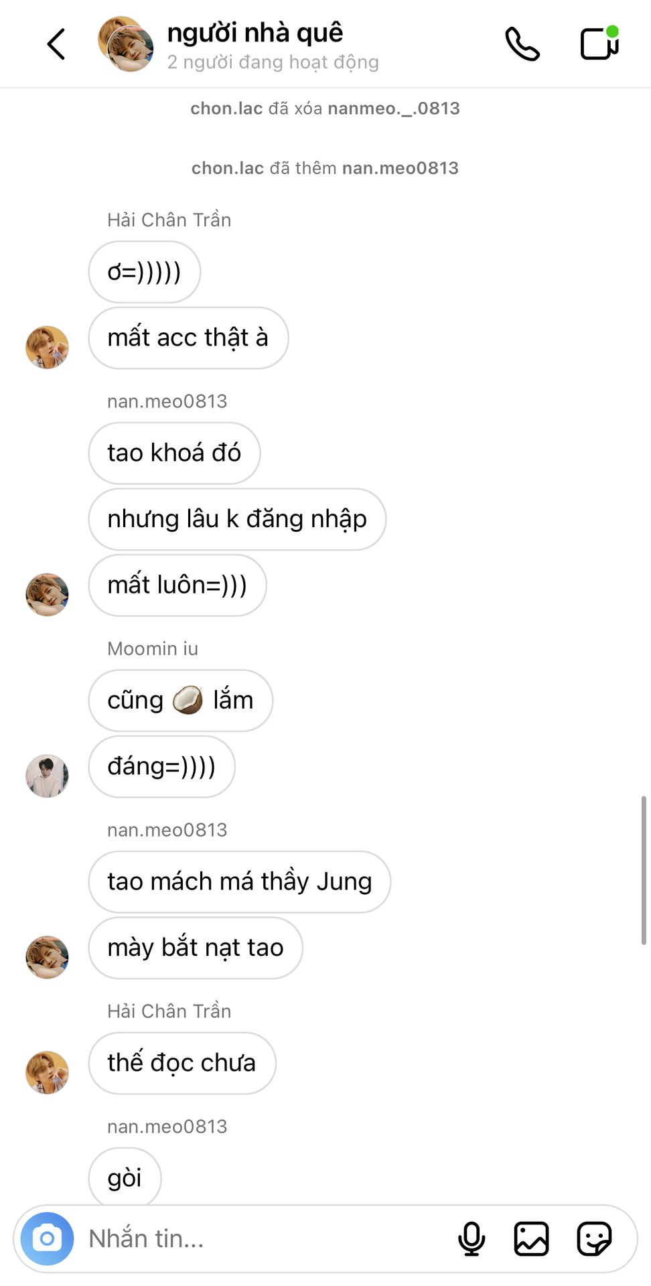The width and height of the screenshot is (651, 1286).
Task: Tap username nan.meo0813 in system notice
Action: (401, 167)
